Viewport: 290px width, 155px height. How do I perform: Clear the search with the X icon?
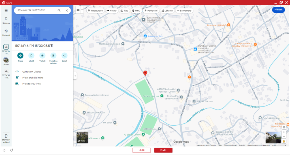(67, 10)
